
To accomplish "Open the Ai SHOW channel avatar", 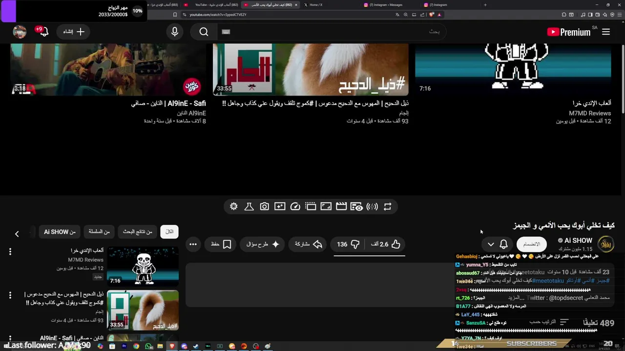I will pos(606,244).
